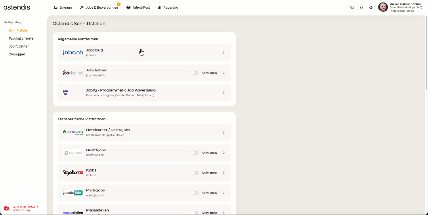Click the swiss made software badge
Viewport: 428px width, 215px height.
(21, 208)
